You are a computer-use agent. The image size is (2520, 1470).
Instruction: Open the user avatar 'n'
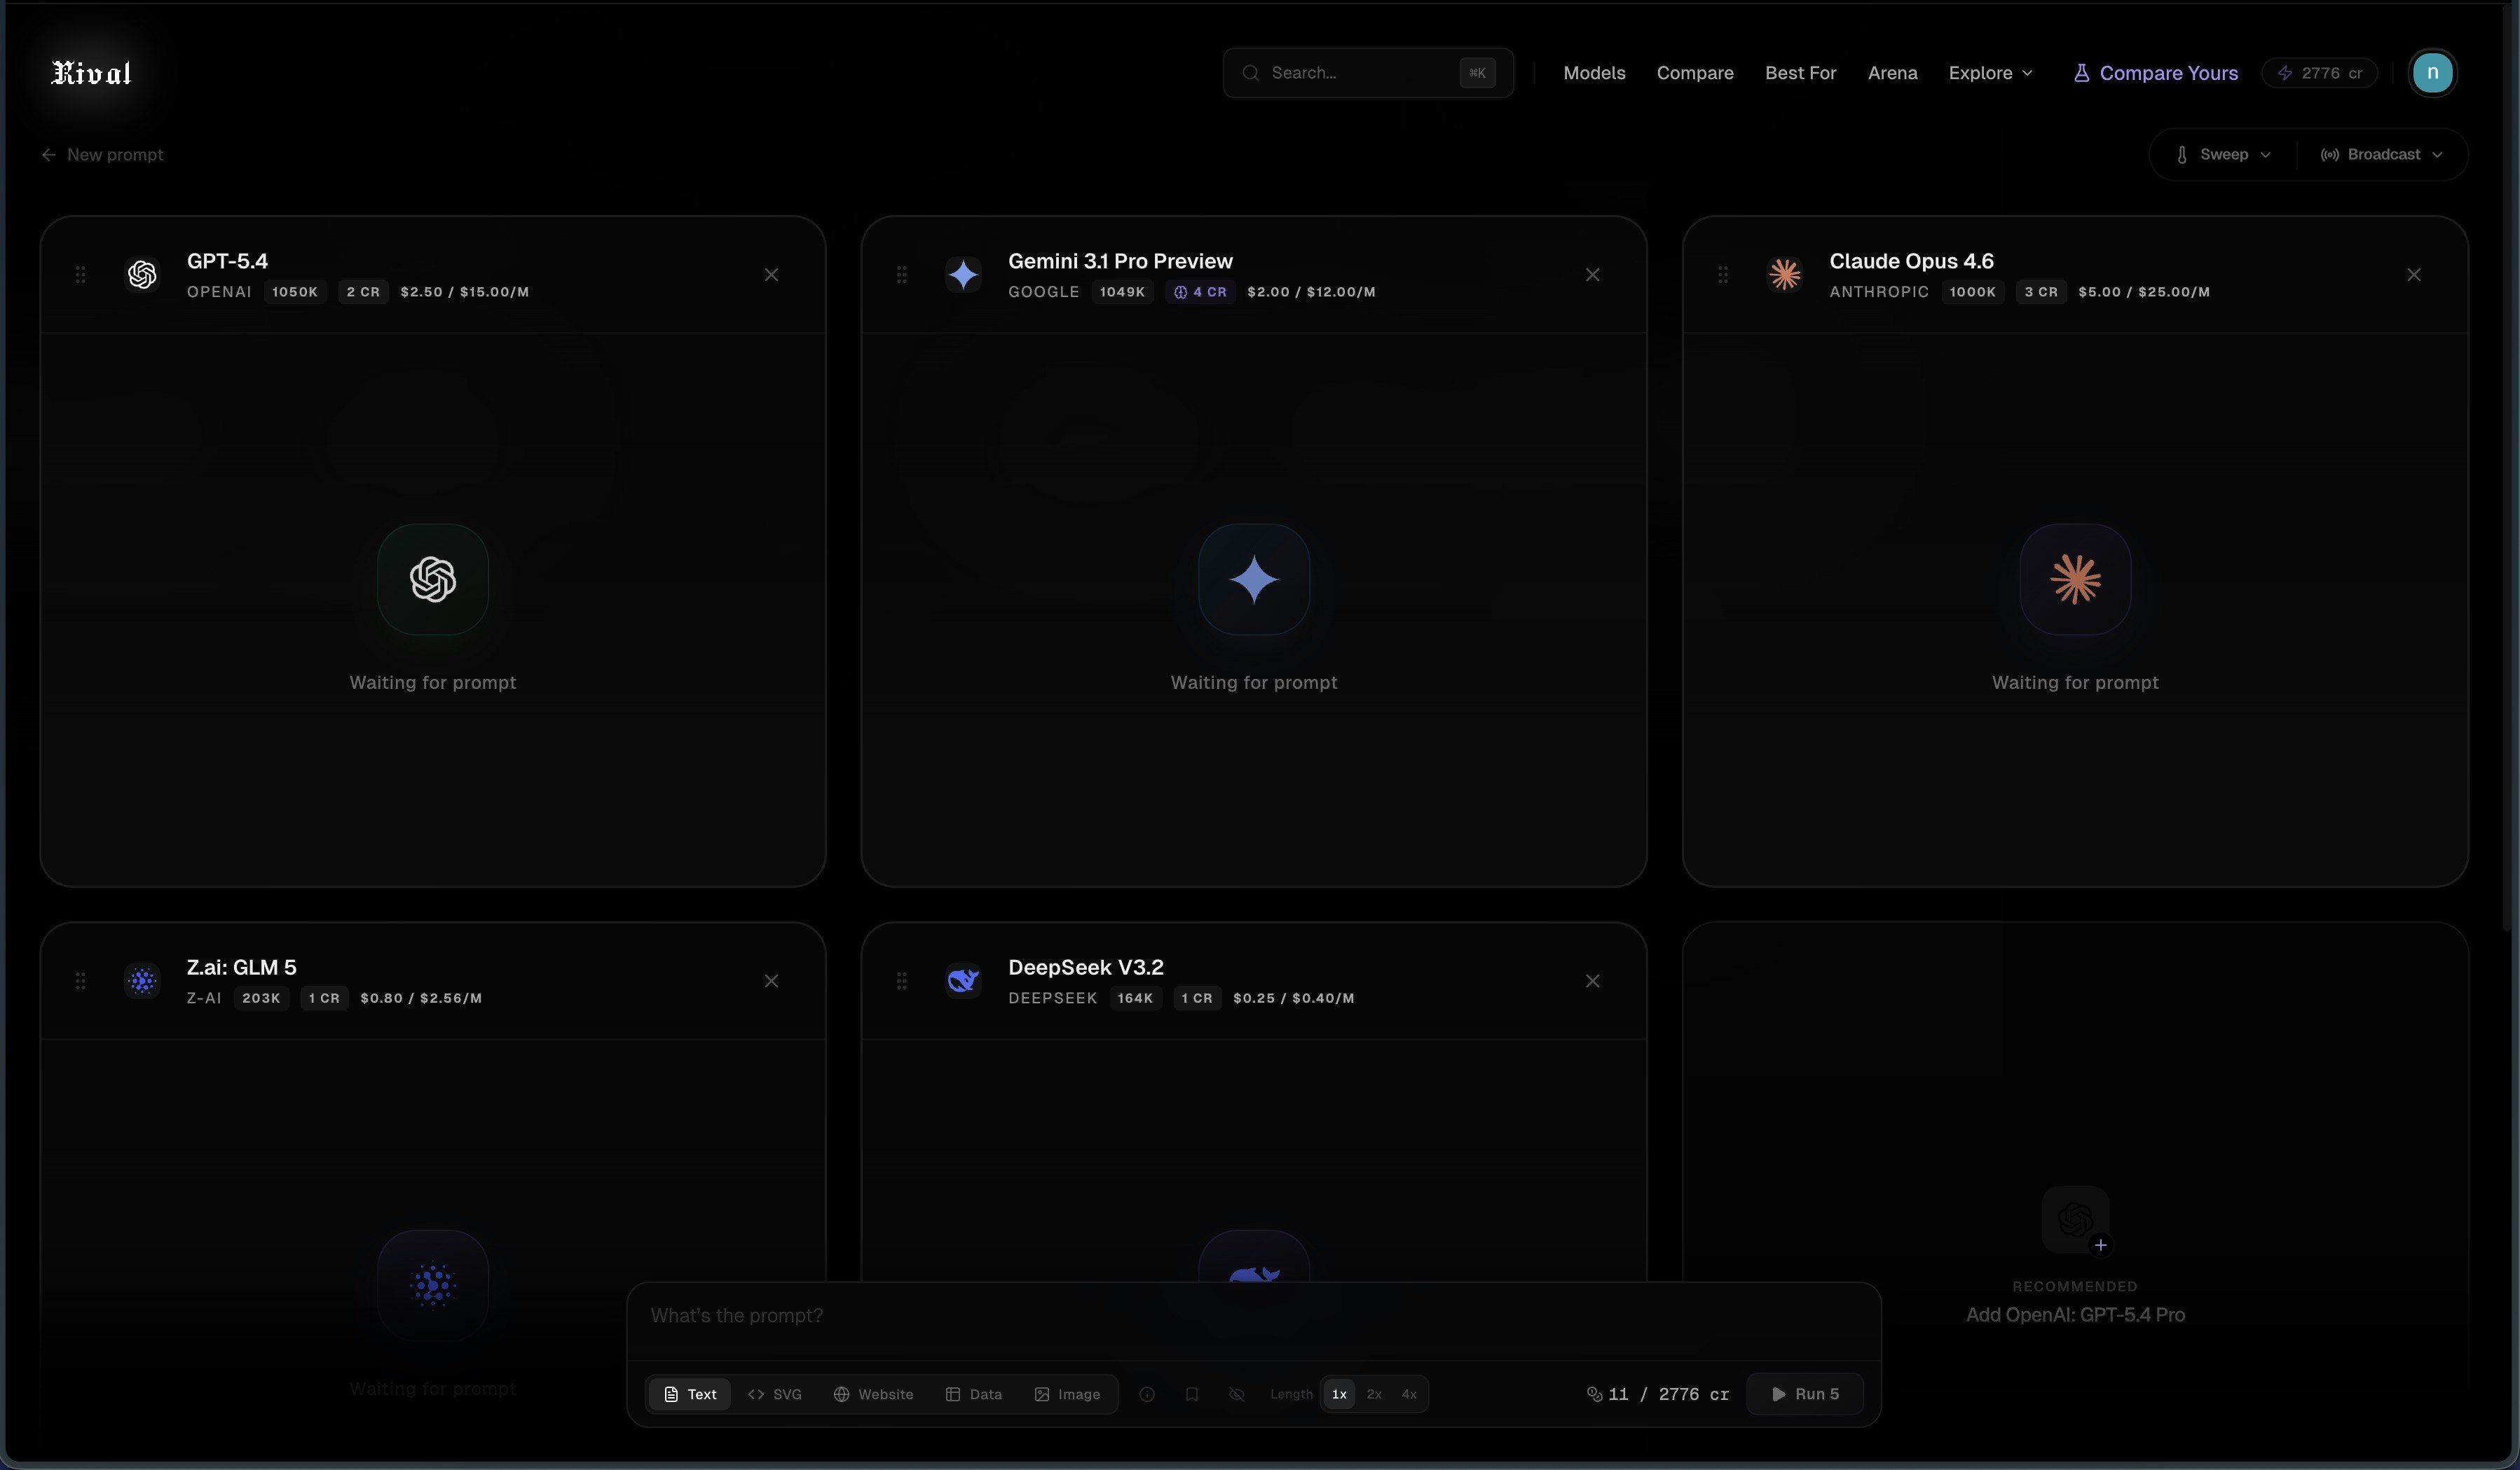2432,73
